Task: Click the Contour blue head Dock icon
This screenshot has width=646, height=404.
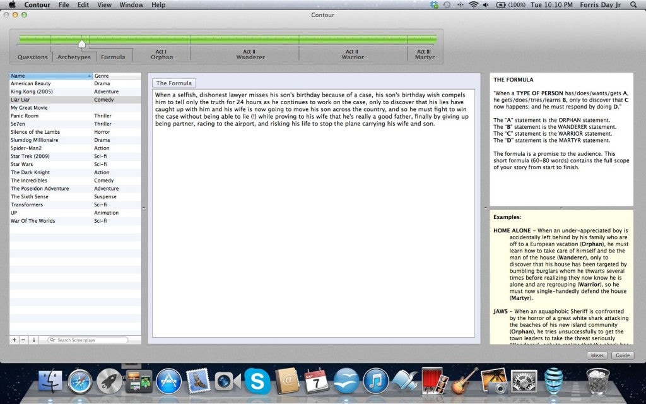Action: pos(553,381)
